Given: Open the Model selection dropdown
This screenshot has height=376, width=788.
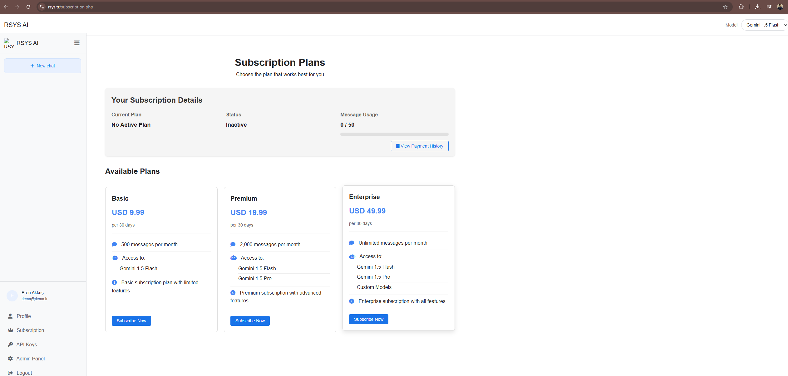Looking at the screenshot, I should point(764,25).
